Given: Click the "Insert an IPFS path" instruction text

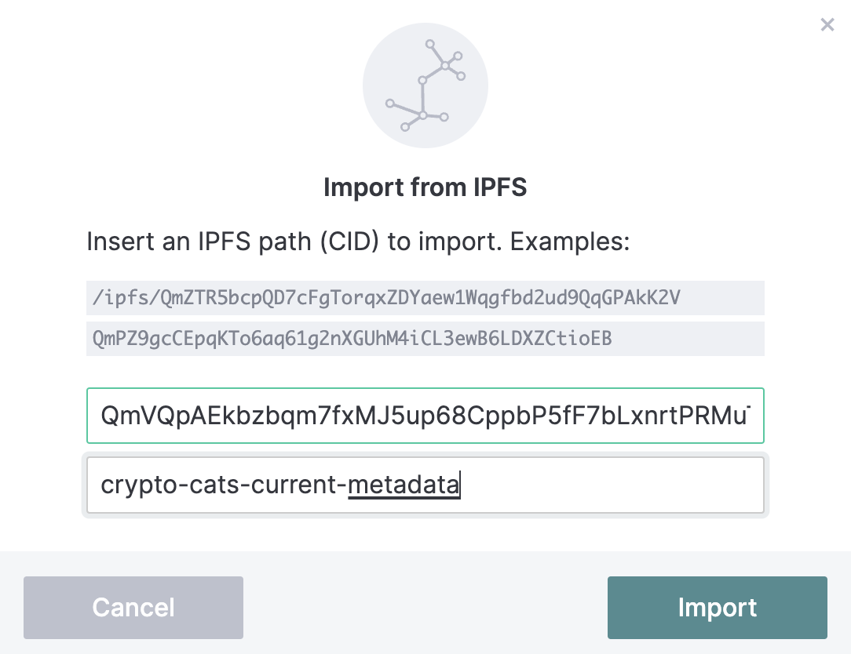Looking at the screenshot, I should click(x=357, y=241).
